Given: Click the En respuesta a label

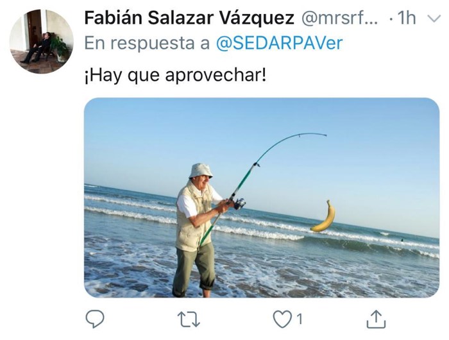Looking at the screenshot, I should coord(147,43).
